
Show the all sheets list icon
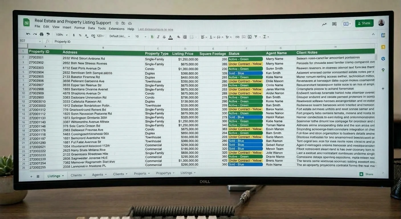pos(38,177)
